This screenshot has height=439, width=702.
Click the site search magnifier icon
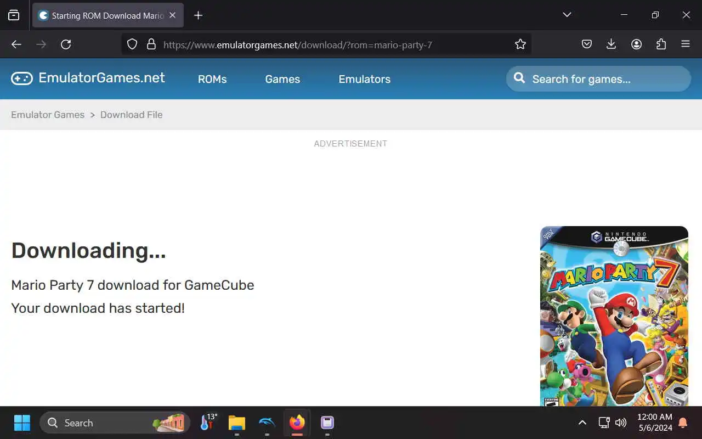(519, 78)
